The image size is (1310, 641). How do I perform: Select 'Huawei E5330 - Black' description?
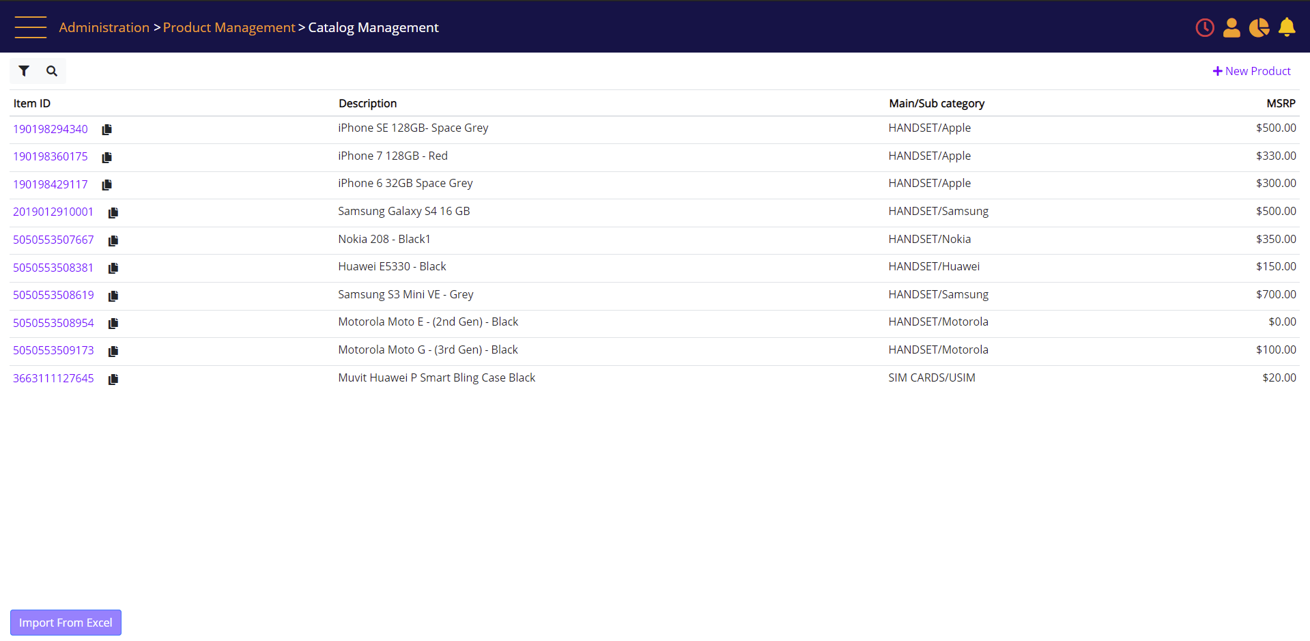[392, 266]
